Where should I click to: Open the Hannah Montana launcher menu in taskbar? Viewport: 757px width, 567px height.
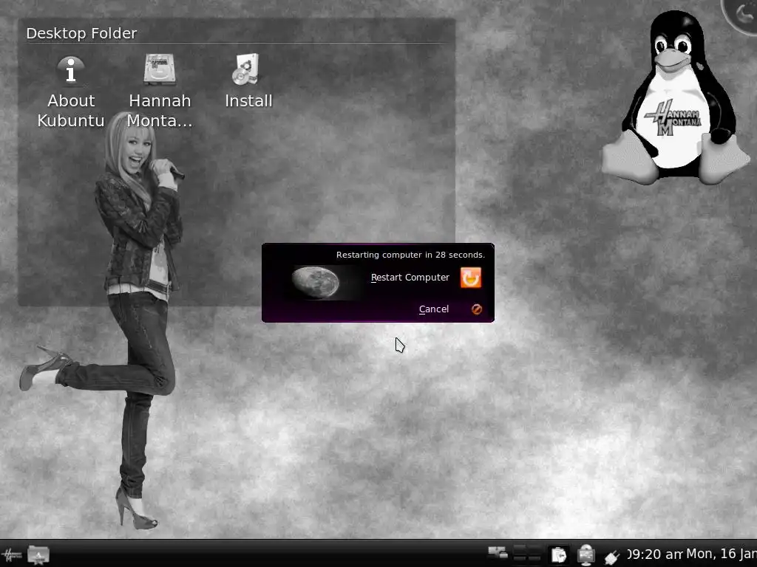point(12,555)
